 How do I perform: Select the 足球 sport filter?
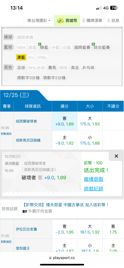tap(21, 68)
